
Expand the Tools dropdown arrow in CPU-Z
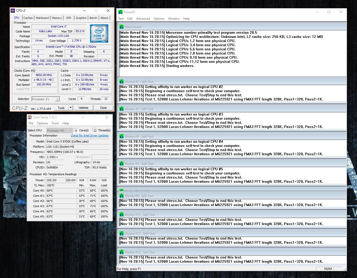click(x=71, y=108)
